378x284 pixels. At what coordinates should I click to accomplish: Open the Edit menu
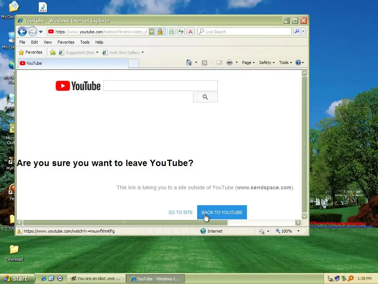tap(34, 42)
